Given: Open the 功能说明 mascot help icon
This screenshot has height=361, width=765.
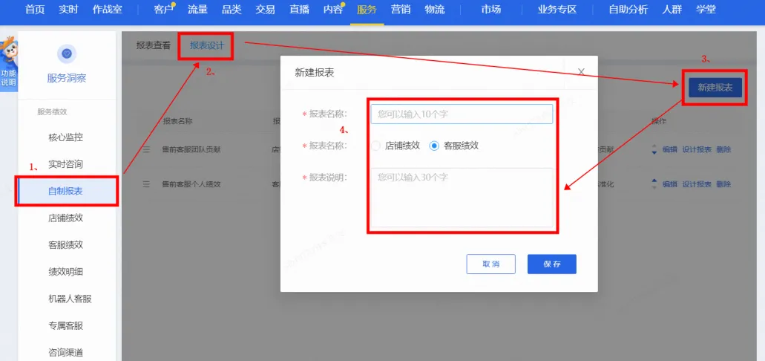Looking at the screenshot, I should coord(8,63).
